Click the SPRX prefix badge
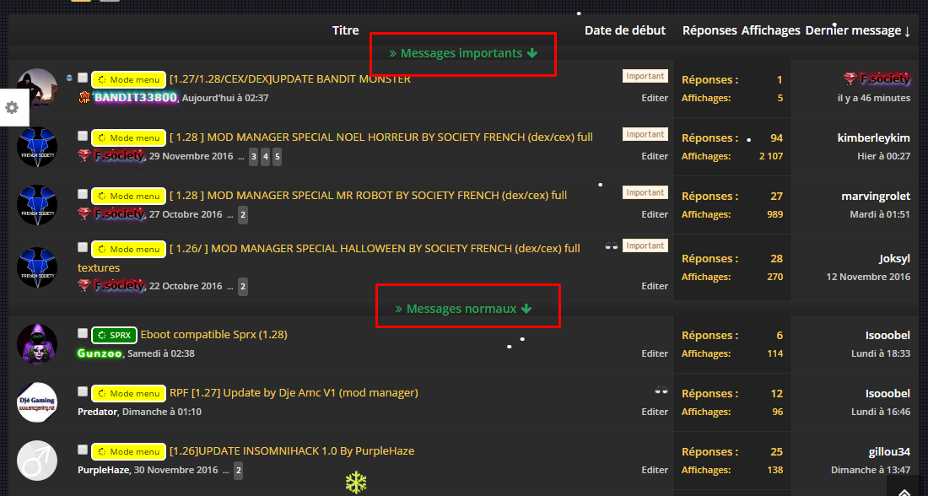 click(114, 335)
